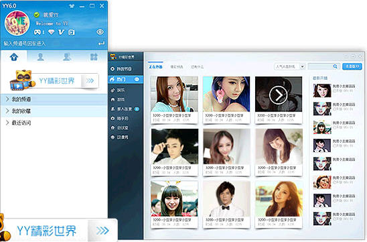Focus the 输入频道号回车进入 channel input field

tap(49, 44)
